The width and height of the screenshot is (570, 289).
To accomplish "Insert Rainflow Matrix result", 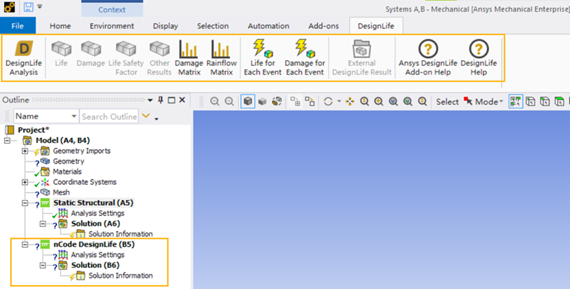I will pyautogui.click(x=221, y=57).
